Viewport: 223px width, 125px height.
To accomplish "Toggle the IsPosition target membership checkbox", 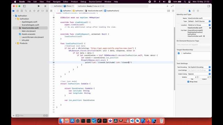I will 179,53.
